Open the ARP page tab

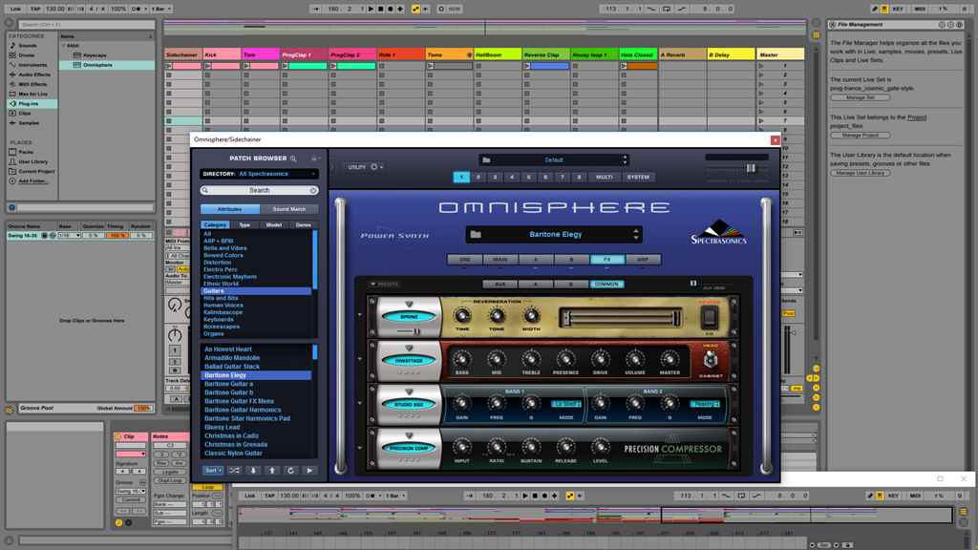[x=643, y=260]
